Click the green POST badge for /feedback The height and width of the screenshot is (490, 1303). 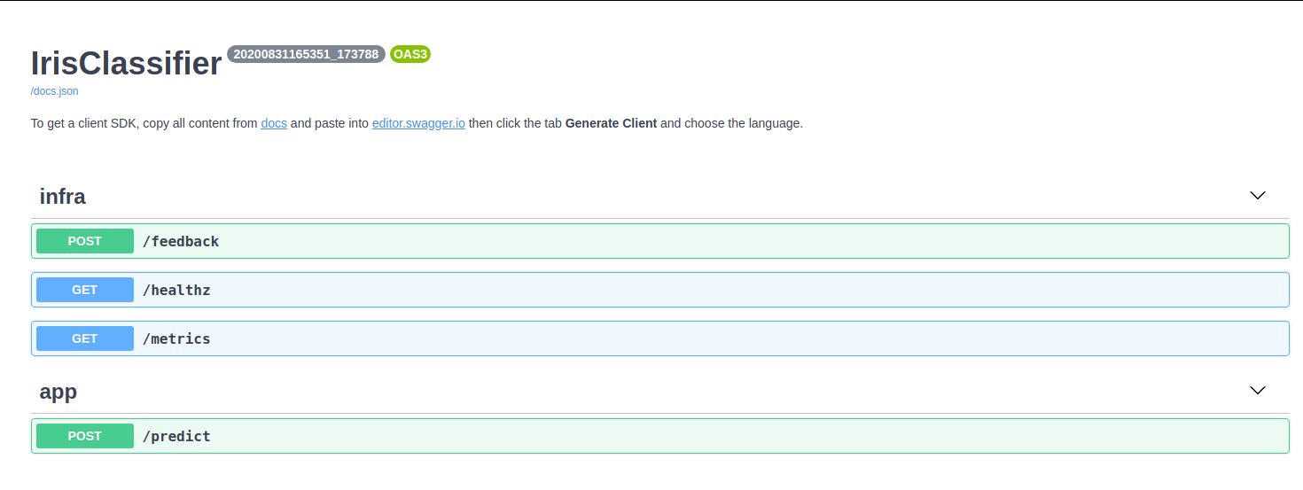(x=85, y=241)
